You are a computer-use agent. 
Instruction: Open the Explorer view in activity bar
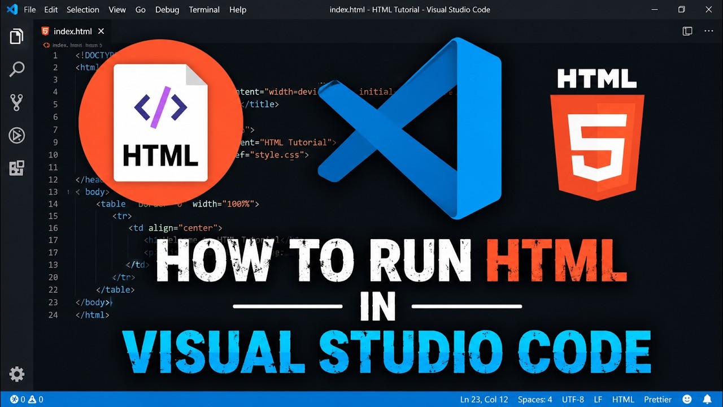pyautogui.click(x=16, y=37)
